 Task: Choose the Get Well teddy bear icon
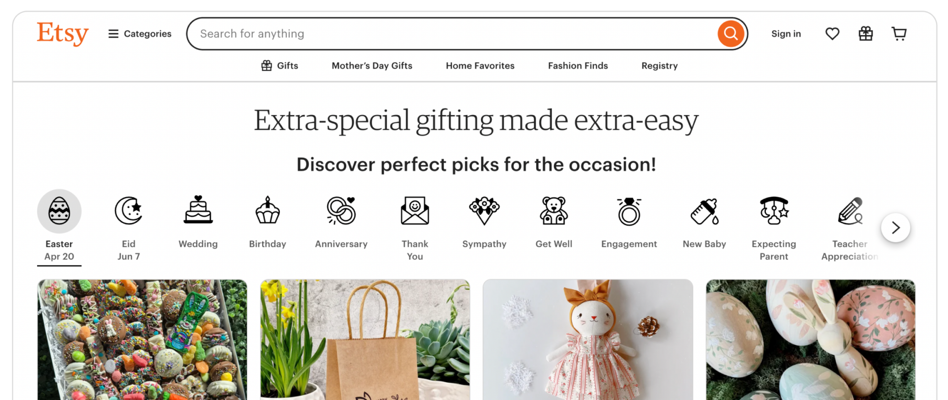click(554, 210)
